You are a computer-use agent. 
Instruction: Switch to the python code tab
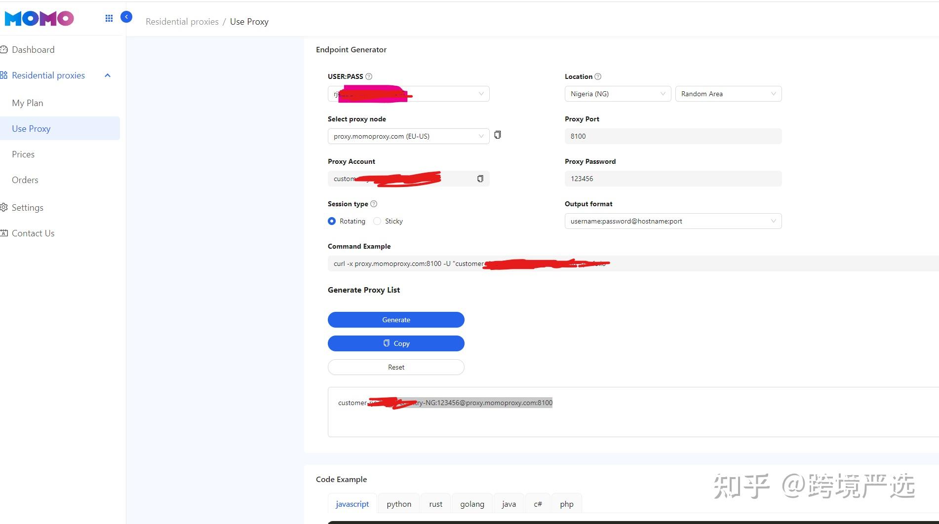pyautogui.click(x=399, y=504)
